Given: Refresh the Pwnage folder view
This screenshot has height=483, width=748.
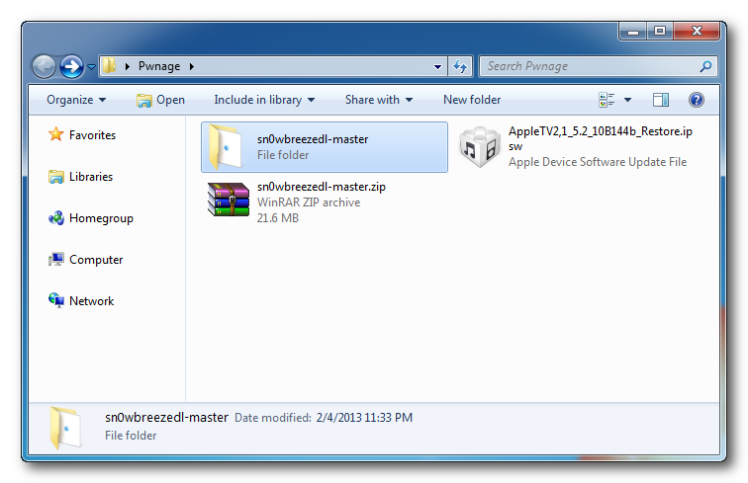Looking at the screenshot, I should click(460, 66).
